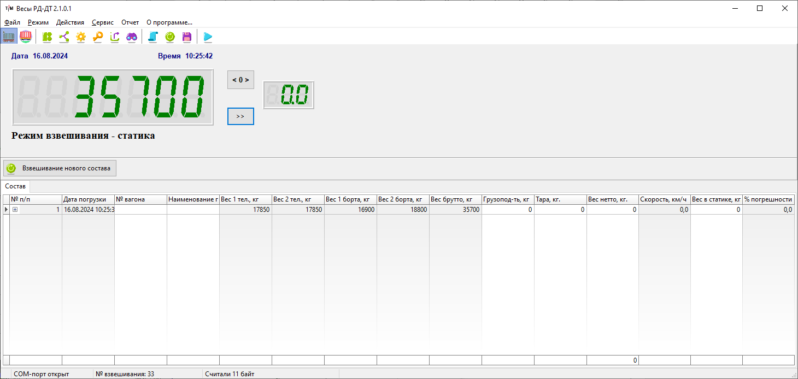Click the green circular refresh toolbar icon
Image resolution: width=798 pixels, height=379 pixels.
pyautogui.click(x=170, y=37)
